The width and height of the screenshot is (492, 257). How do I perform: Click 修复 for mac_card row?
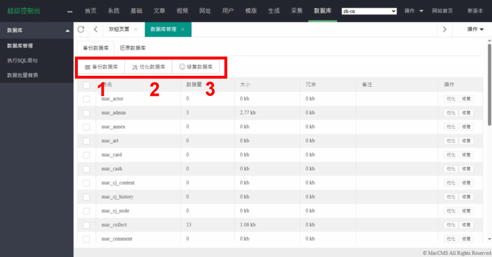(466, 155)
